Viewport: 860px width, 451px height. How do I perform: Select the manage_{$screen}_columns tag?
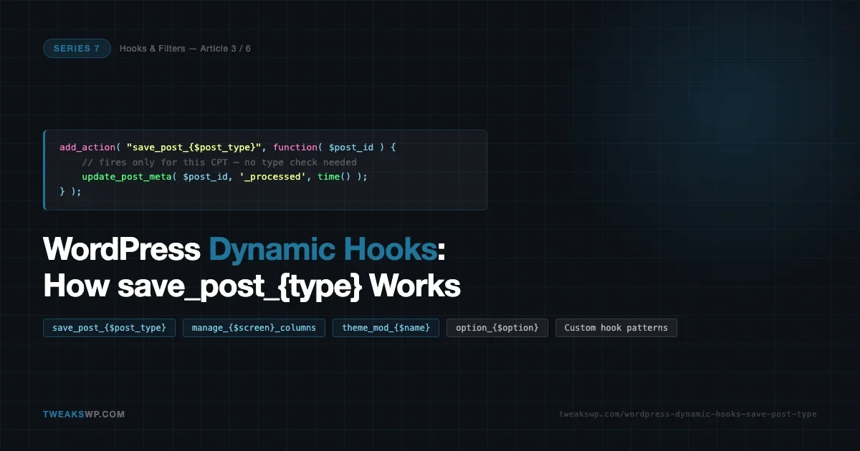254,328
